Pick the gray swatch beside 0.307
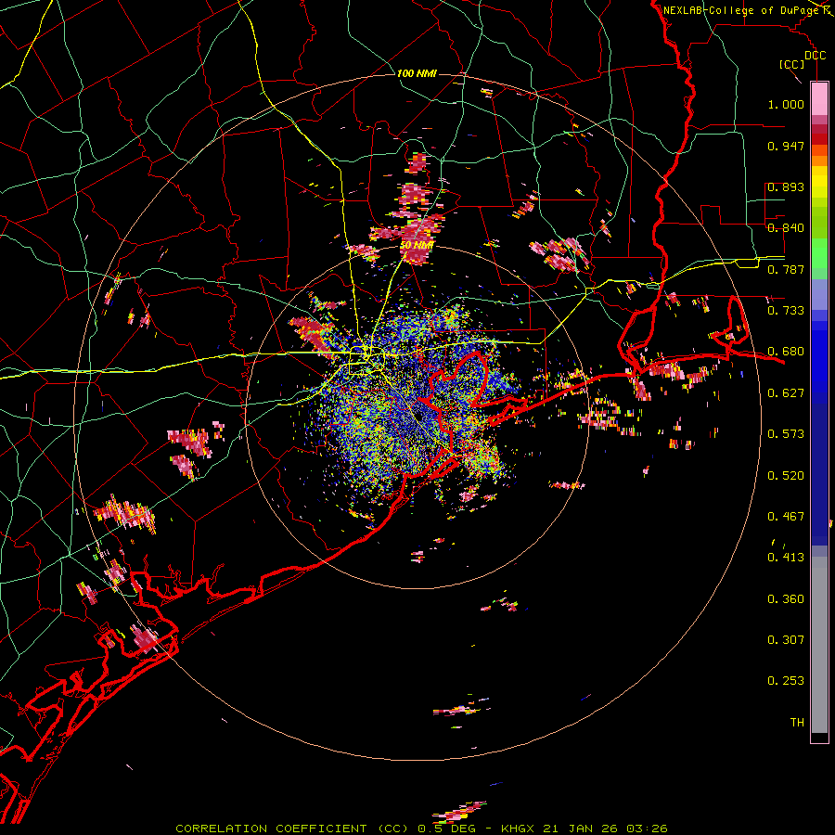835x835 pixels. [x=819, y=645]
